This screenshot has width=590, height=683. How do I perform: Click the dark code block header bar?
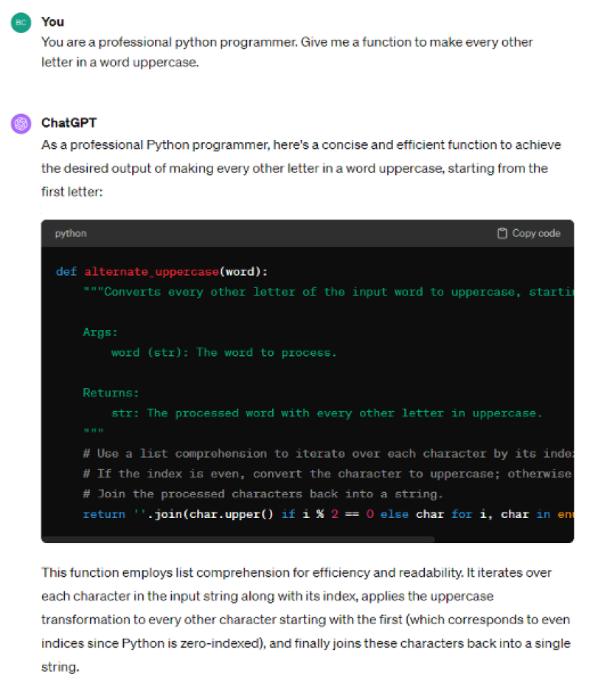tap(295, 233)
